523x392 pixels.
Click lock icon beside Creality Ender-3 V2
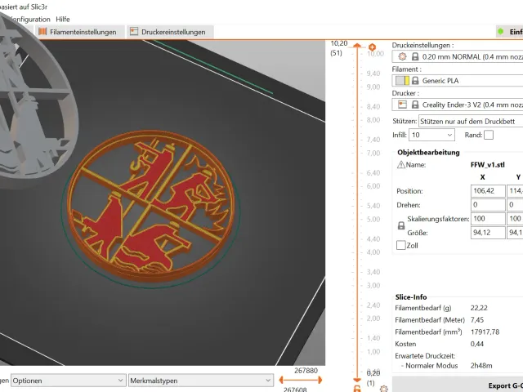point(415,105)
